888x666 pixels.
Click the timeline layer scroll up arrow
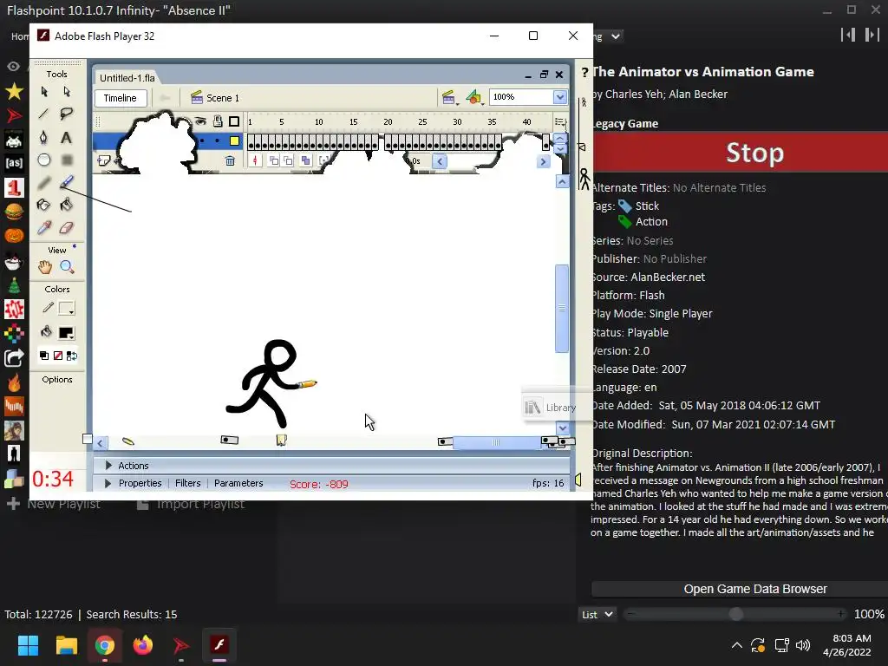[x=560, y=138]
